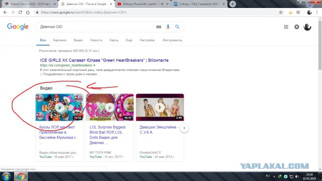Open the Ещё search options dropdown
This screenshot has height=181, width=322.
point(129,40)
